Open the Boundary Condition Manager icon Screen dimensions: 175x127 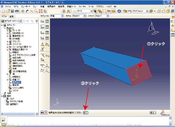point(47,27)
